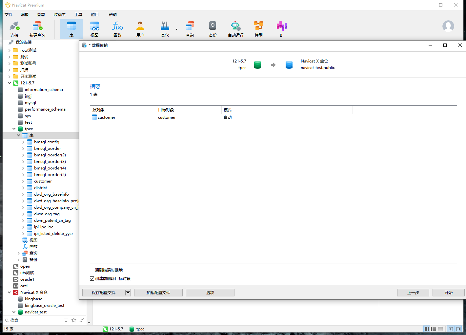Expand the 只读测试 folder
The height and width of the screenshot is (335, 466).
point(9,77)
